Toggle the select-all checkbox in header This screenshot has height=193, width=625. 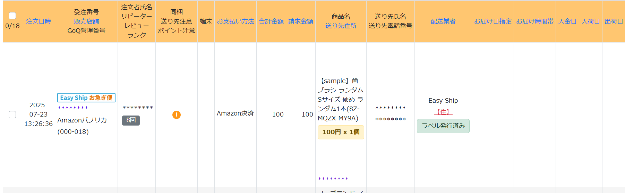point(12,16)
